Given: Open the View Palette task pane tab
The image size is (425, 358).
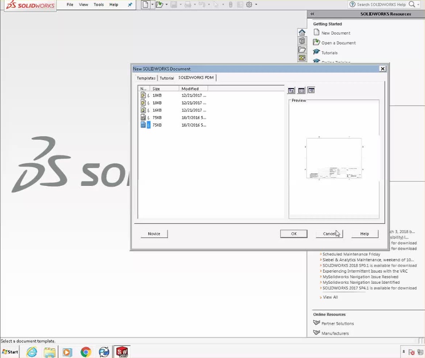Looking at the screenshot, I should pos(302,58).
